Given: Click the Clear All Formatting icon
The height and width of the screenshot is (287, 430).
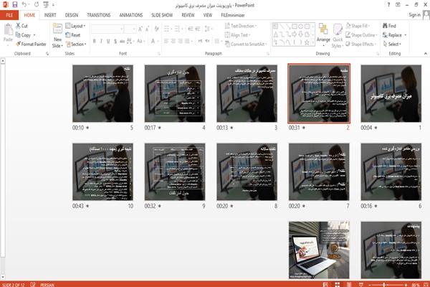Looking at the screenshot, I should pyautogui.click(x=156, y=29).
